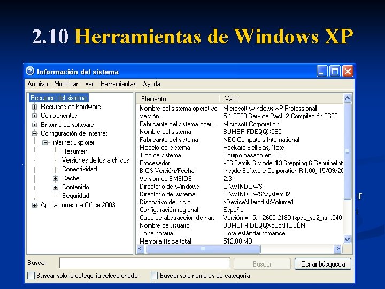Open the Ayuda menu
Viewport: 385px width, 289px height.
151,84
